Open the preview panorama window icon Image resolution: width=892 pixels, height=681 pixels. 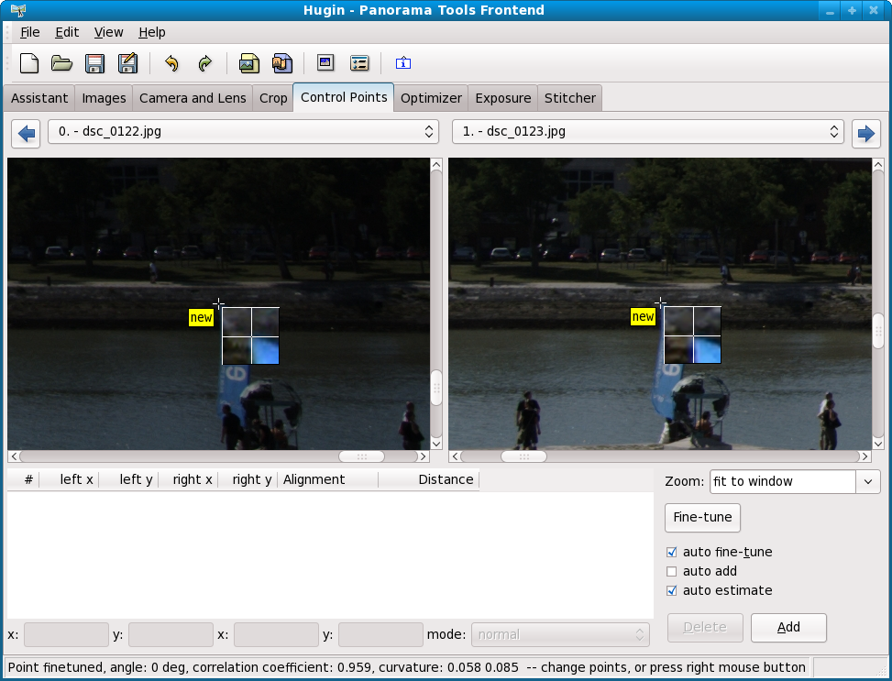[325, 63]
